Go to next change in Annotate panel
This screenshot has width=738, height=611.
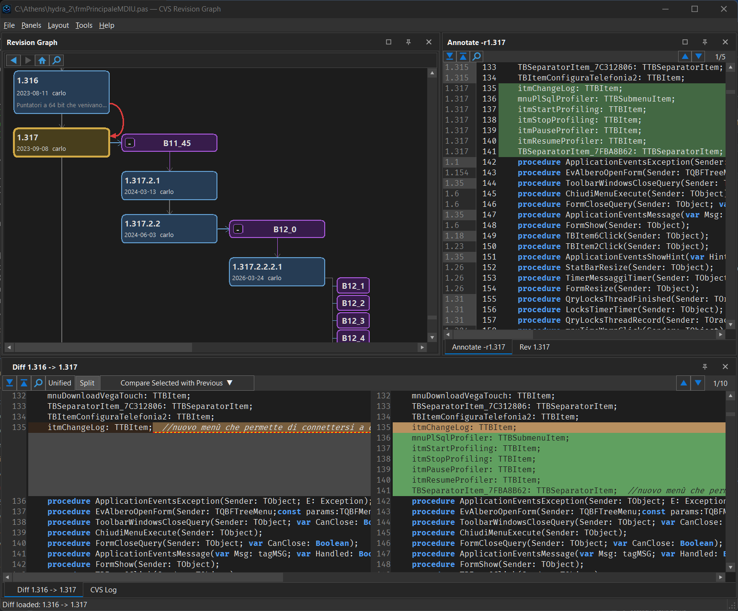pos(699,57)
